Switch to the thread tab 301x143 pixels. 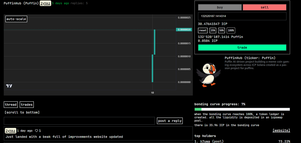click(x=11, y=105)
